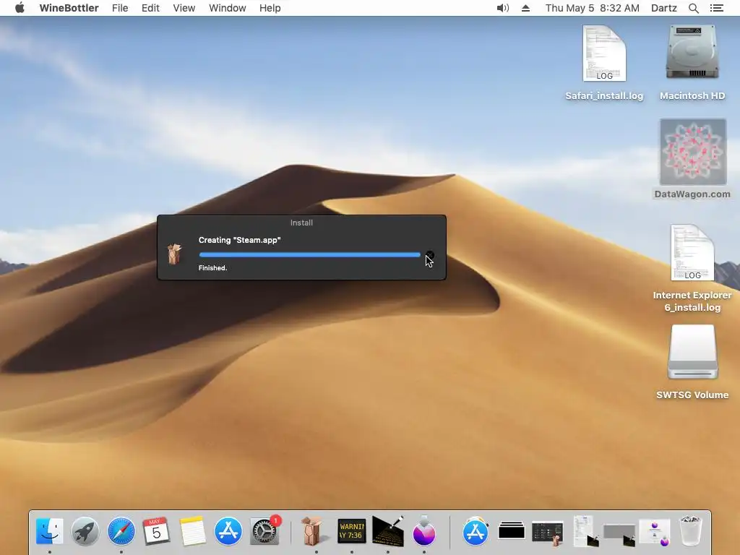Open Spotlight search magnifier
This screenshot has height=555, width=740.
tap(693, 8)
